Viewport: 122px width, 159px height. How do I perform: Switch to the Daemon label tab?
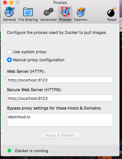[81, 20]
